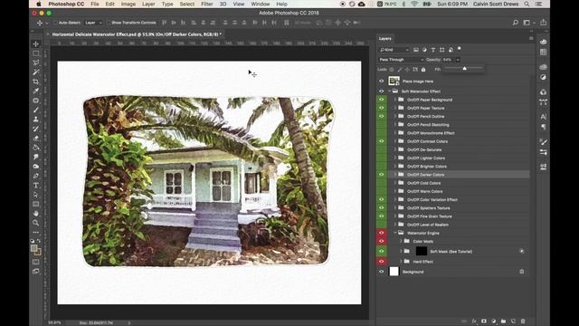Select the Lasso tool
Viewport: 579px width, 326px height.
[x=36, y=62]
